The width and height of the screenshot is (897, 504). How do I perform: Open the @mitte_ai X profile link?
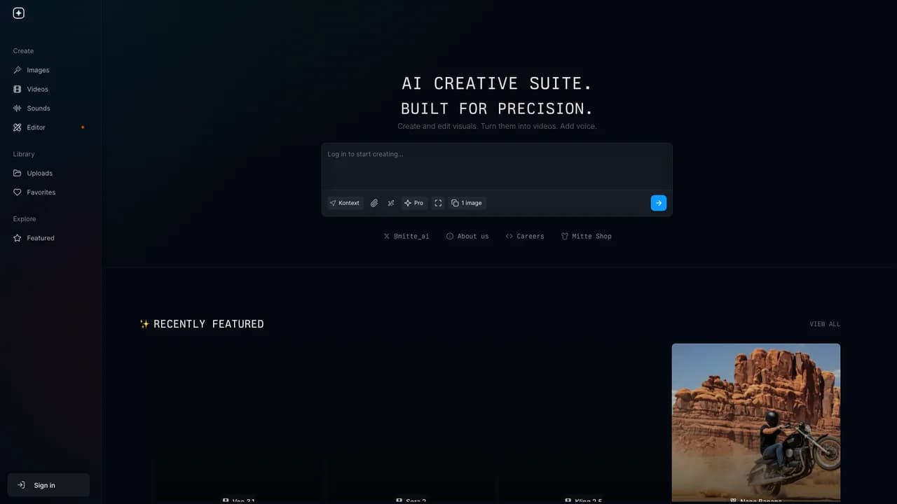(x=406, y=237)
